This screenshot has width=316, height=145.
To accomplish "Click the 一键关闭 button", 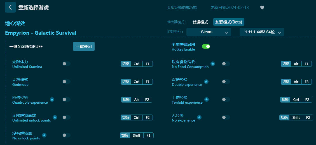I will click(84, 46).
